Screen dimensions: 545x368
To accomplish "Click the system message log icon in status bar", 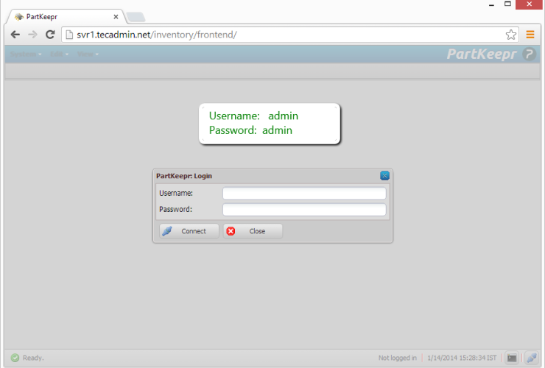I will [x=511, y=358].
